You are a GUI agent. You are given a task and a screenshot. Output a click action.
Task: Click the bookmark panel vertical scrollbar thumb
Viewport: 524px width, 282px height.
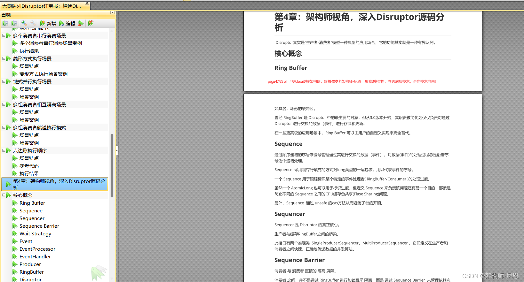coord(112,165)
